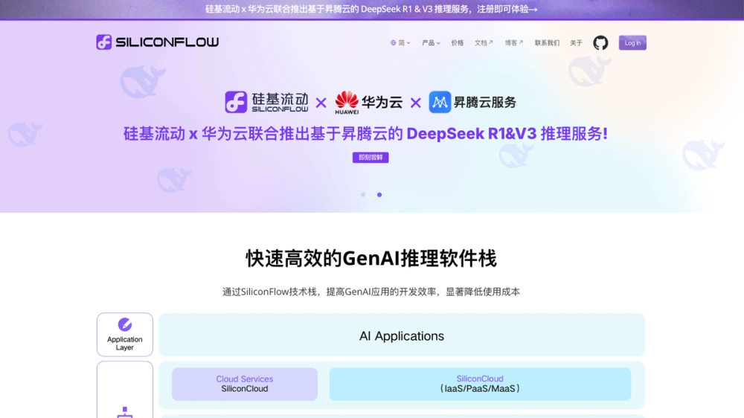The image size is (744, 418).
Task: Expand the 产品 products dropdown
Action: [x=431, y=42]
